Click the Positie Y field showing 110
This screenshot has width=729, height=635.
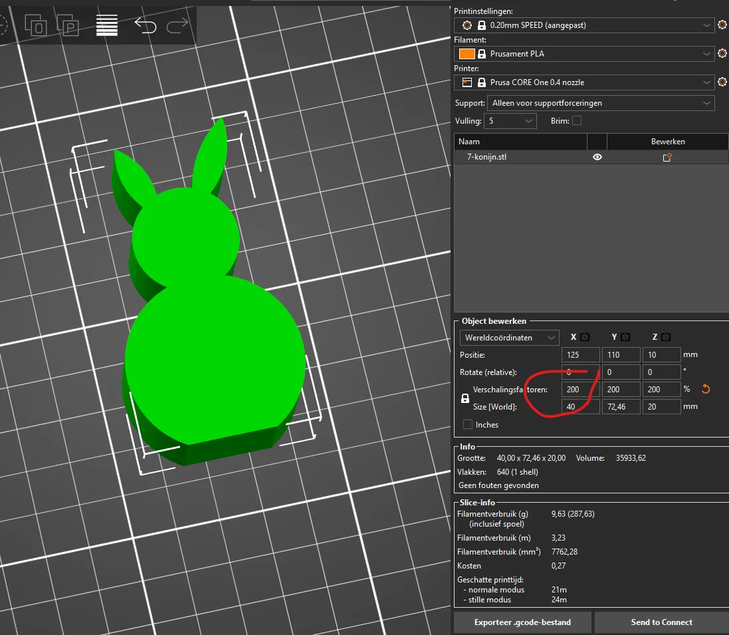[x=621, y=354]
